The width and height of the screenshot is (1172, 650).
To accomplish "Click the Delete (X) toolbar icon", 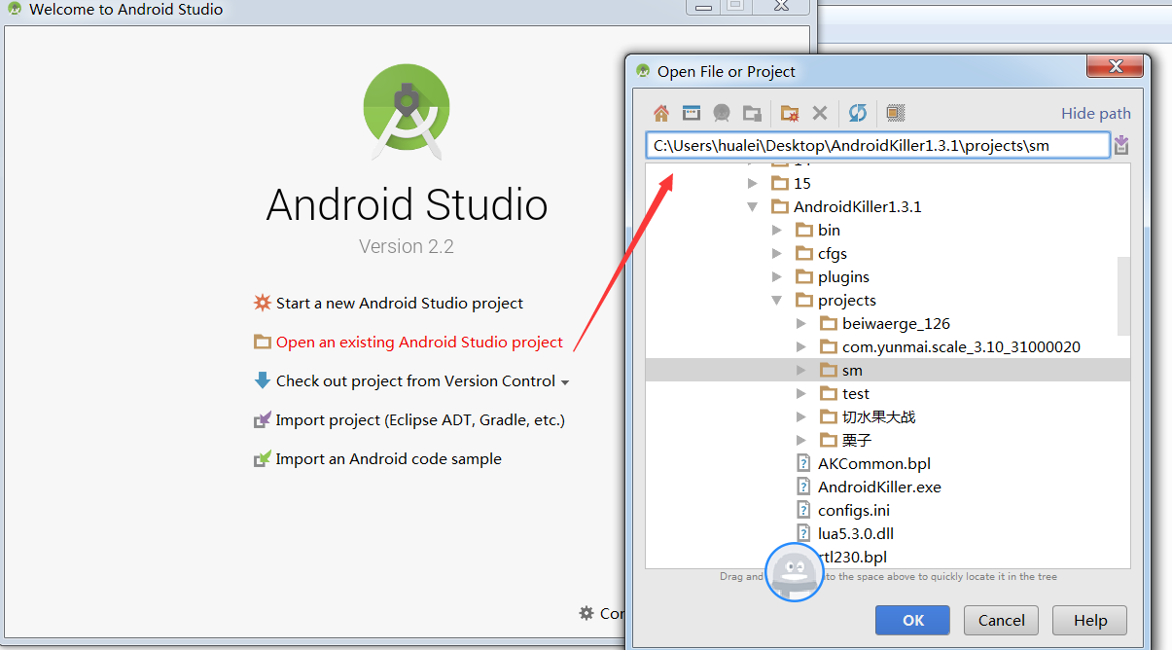I will pyautogui.click(x=820, y=113).
